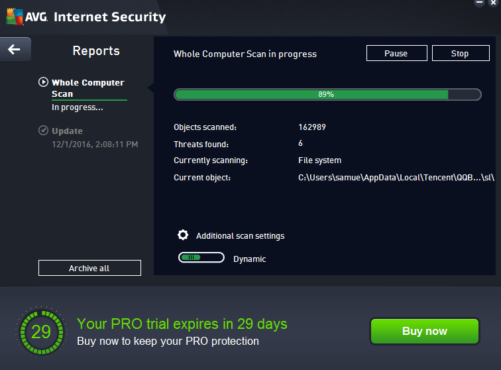This screenshot has width=501, height=370.
Task: Close the AVG Internet Security window
Action: click(493, 3)
